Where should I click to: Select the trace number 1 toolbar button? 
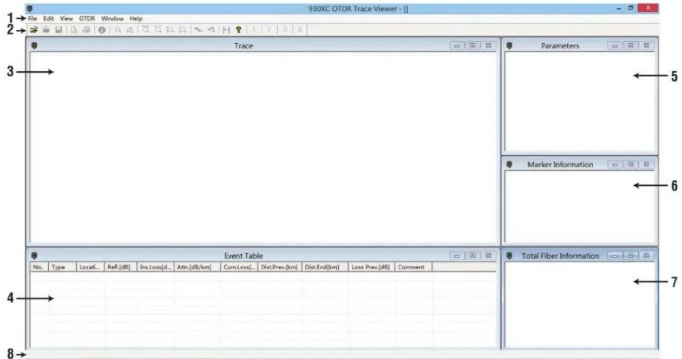pos(253,30)
